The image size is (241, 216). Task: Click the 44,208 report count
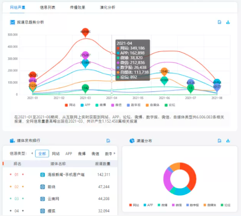coord(104,199)
